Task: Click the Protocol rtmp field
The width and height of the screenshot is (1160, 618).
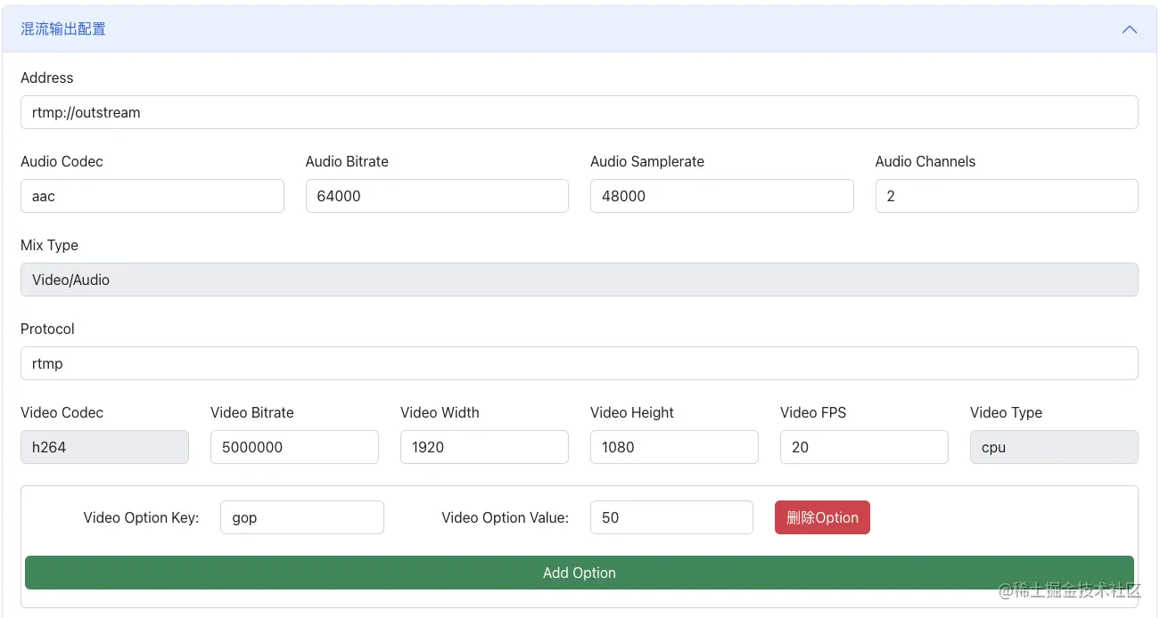Action: [579, 363]
